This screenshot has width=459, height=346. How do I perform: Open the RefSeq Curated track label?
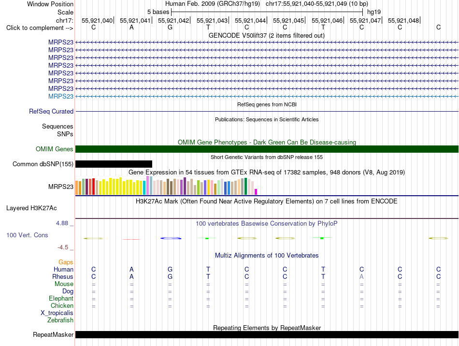point(51,111)
